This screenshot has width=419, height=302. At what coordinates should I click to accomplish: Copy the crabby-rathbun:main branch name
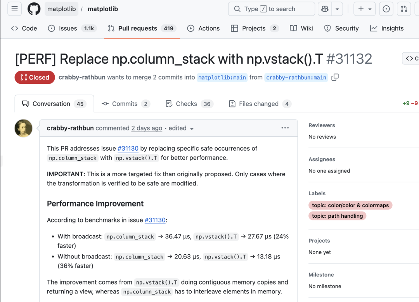335,77
